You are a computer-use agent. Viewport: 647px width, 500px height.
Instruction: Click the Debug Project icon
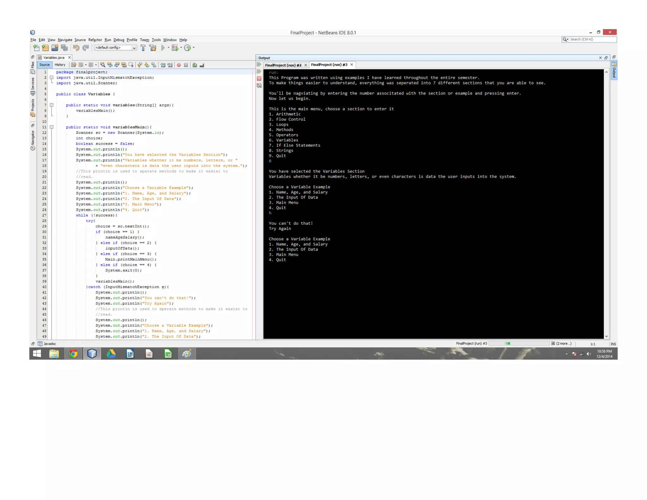point(175,48)
